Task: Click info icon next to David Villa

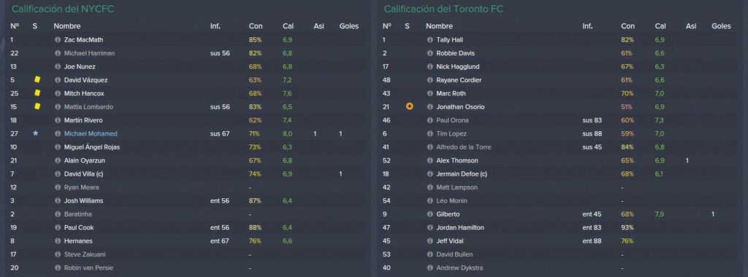Action: click(x=58, y=174)
